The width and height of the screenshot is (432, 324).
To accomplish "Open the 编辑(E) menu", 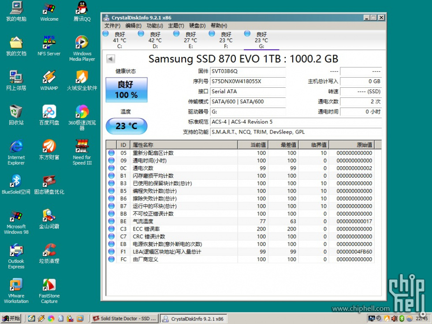I will (x=133, y=26).
